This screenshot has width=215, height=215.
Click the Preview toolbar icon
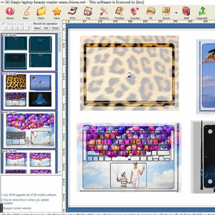(119, 13)
